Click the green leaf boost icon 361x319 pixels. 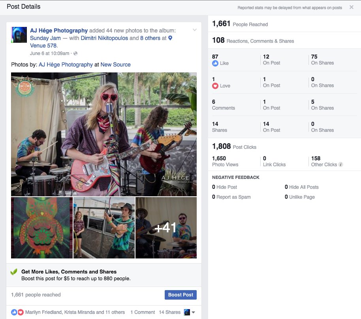coord(14,272)
